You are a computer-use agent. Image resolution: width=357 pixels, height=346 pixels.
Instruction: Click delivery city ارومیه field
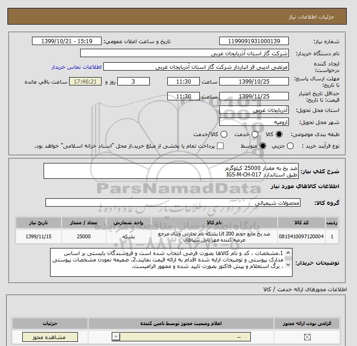pyautogui.click(x=254, y=122)
